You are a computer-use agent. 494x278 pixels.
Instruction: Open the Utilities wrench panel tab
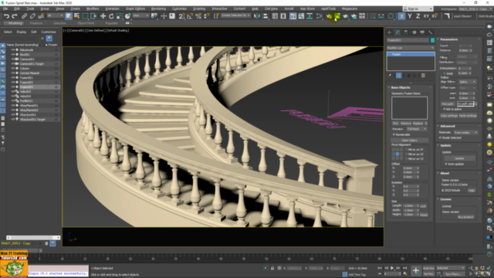(431, 32)
